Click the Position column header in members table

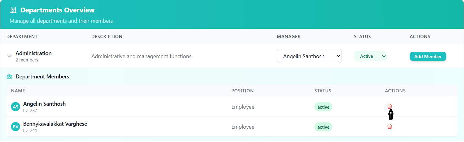pos(242,91)
